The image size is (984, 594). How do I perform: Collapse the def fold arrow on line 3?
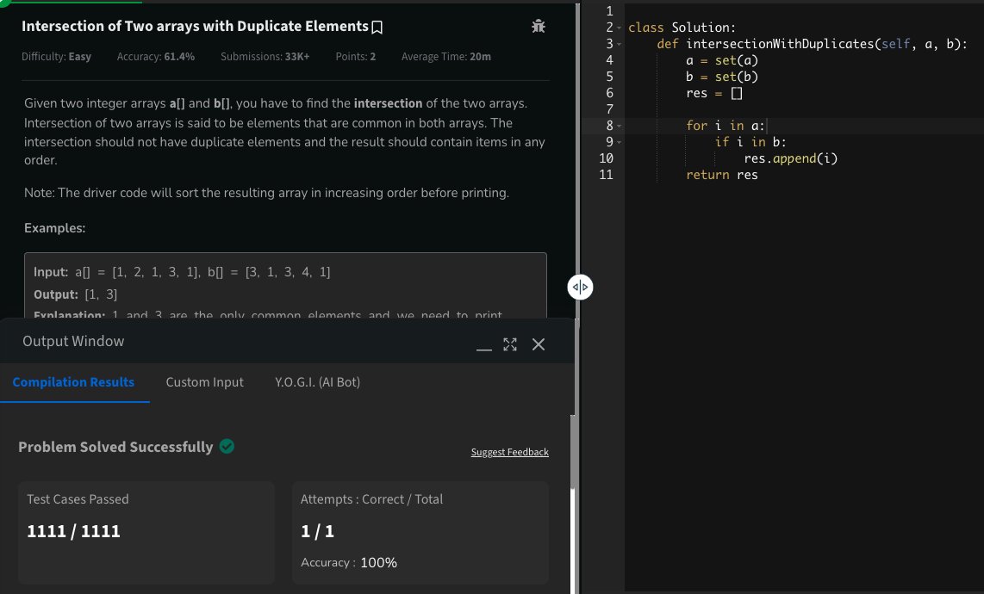[x=620, y=44]
